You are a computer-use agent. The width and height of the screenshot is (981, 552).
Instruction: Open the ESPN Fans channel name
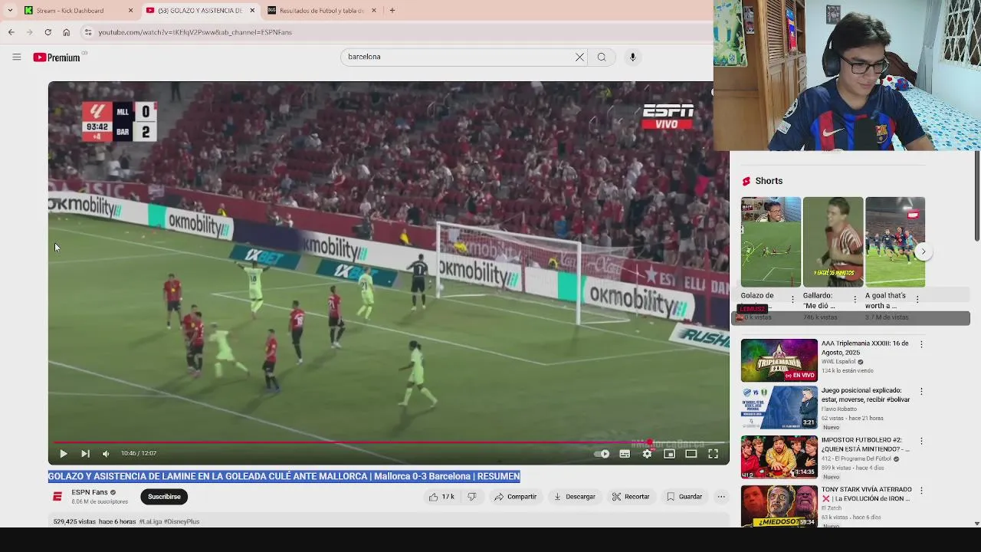pyautogui.click(x=90, y=492)
